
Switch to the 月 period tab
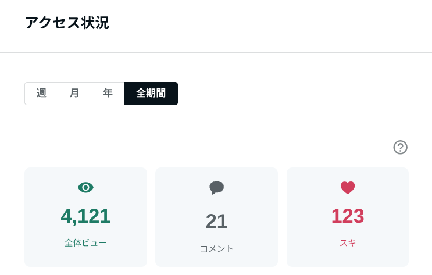(x=74, y=94)
